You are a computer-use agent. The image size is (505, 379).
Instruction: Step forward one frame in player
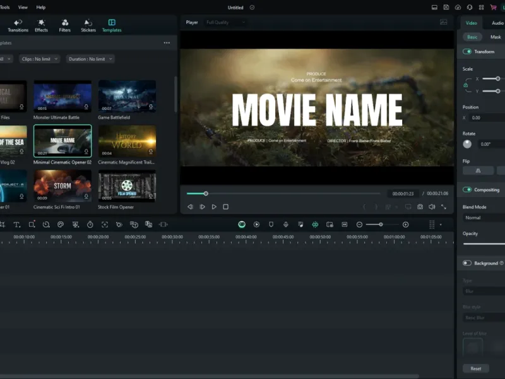202,207
